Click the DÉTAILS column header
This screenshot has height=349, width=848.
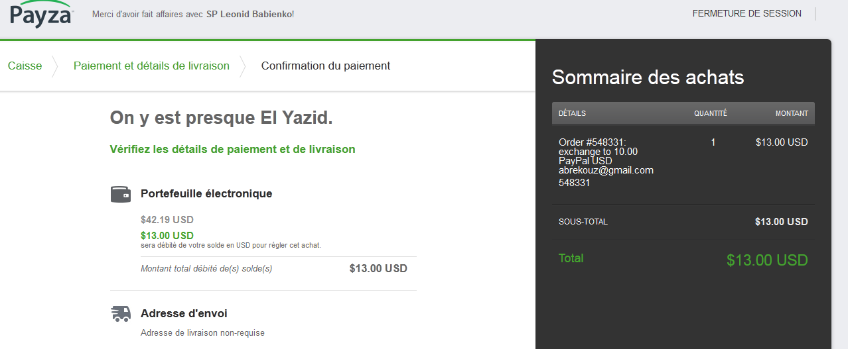coord(572,113)
